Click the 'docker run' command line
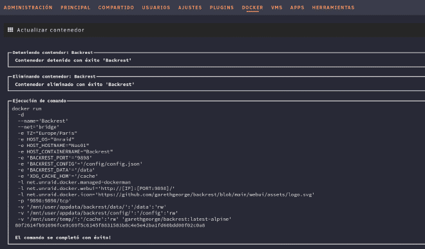The height and width of the screenshot is (249, 425). 26,108
